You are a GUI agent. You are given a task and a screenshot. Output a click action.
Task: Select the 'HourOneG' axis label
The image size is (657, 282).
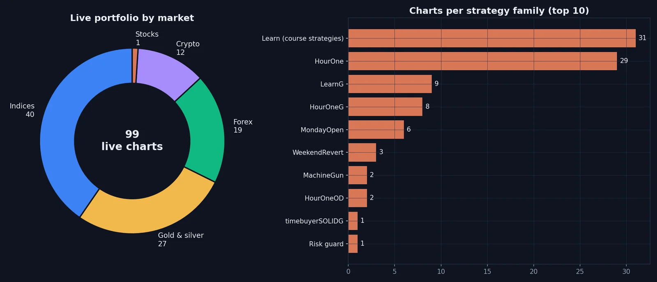326,107
